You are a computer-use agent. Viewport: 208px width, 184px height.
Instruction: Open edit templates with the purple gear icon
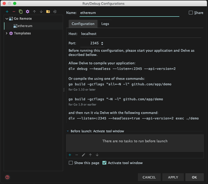coord(27,12)
